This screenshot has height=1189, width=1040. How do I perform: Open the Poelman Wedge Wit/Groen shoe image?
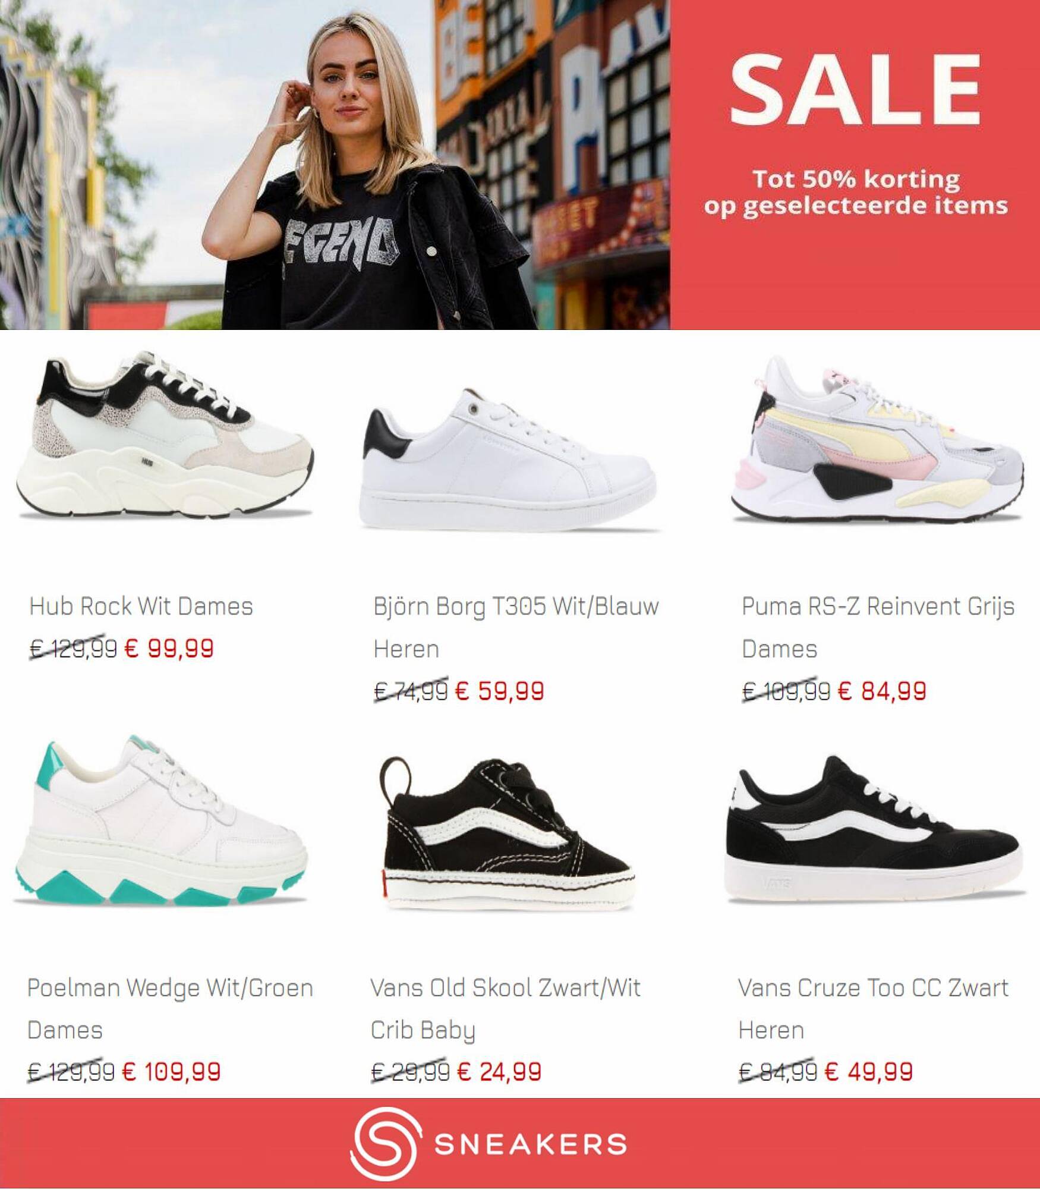[161, 820]
